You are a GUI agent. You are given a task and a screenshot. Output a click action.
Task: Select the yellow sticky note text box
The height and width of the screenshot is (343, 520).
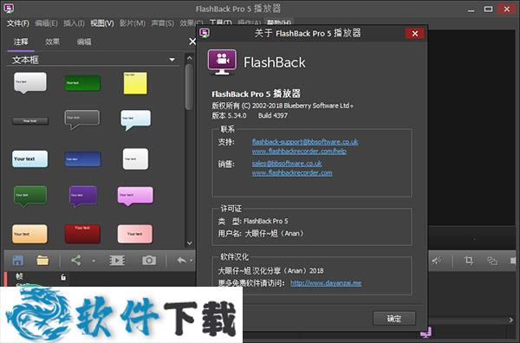135,83
